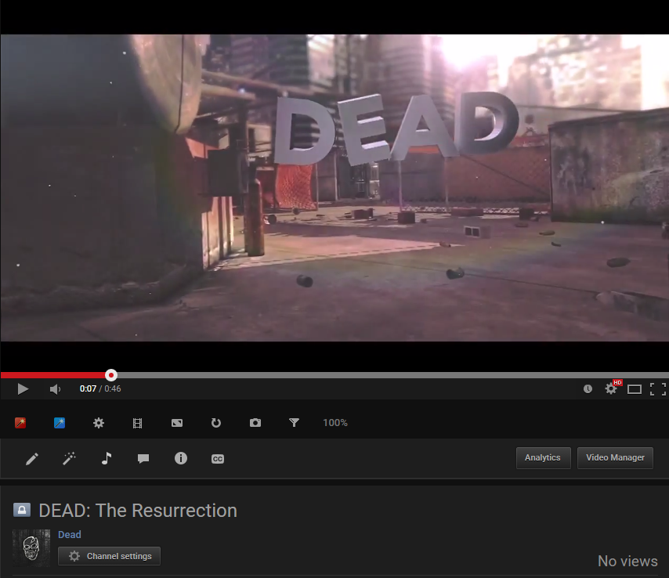Viewport: 669px width, 578px height.
Task: Edit video info with pencil icon
Action: 32,458
